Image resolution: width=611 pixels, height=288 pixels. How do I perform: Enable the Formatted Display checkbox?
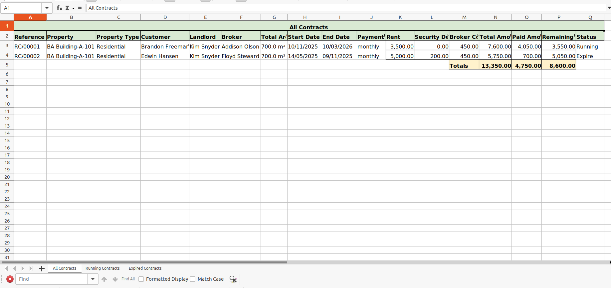(x=141, y=279)
